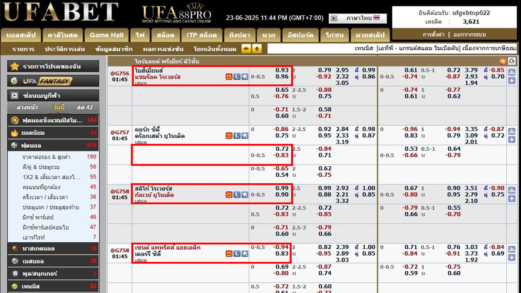Expand the เบสบอล category
Image resolution: width=521 pixels, height=293 pixels.
(53, 261)
